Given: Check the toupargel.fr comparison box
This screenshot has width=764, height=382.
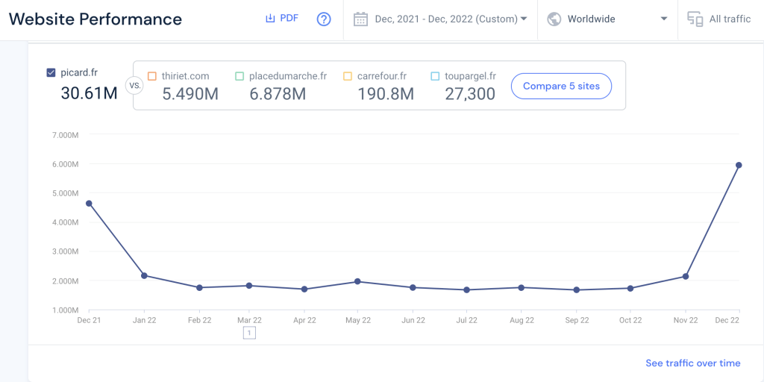Looking at the screenshot, I should (x=435, y=76).
